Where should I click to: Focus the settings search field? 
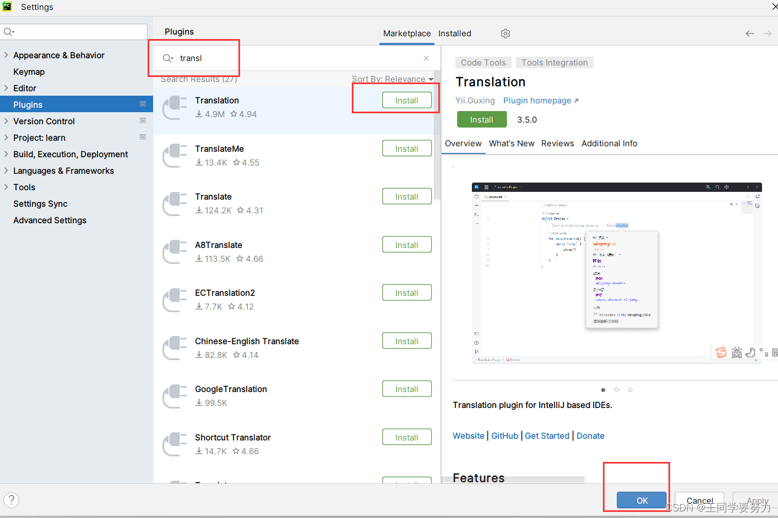pyautogui.click(x=74, y=32)
